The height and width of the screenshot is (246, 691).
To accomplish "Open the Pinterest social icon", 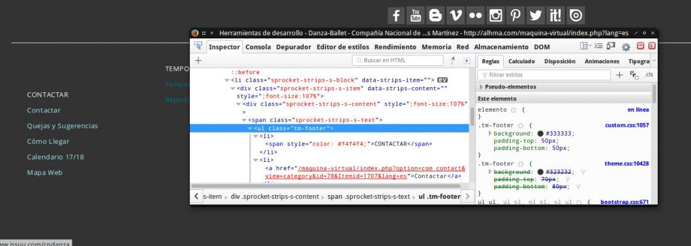I will [x=515, y=16].
